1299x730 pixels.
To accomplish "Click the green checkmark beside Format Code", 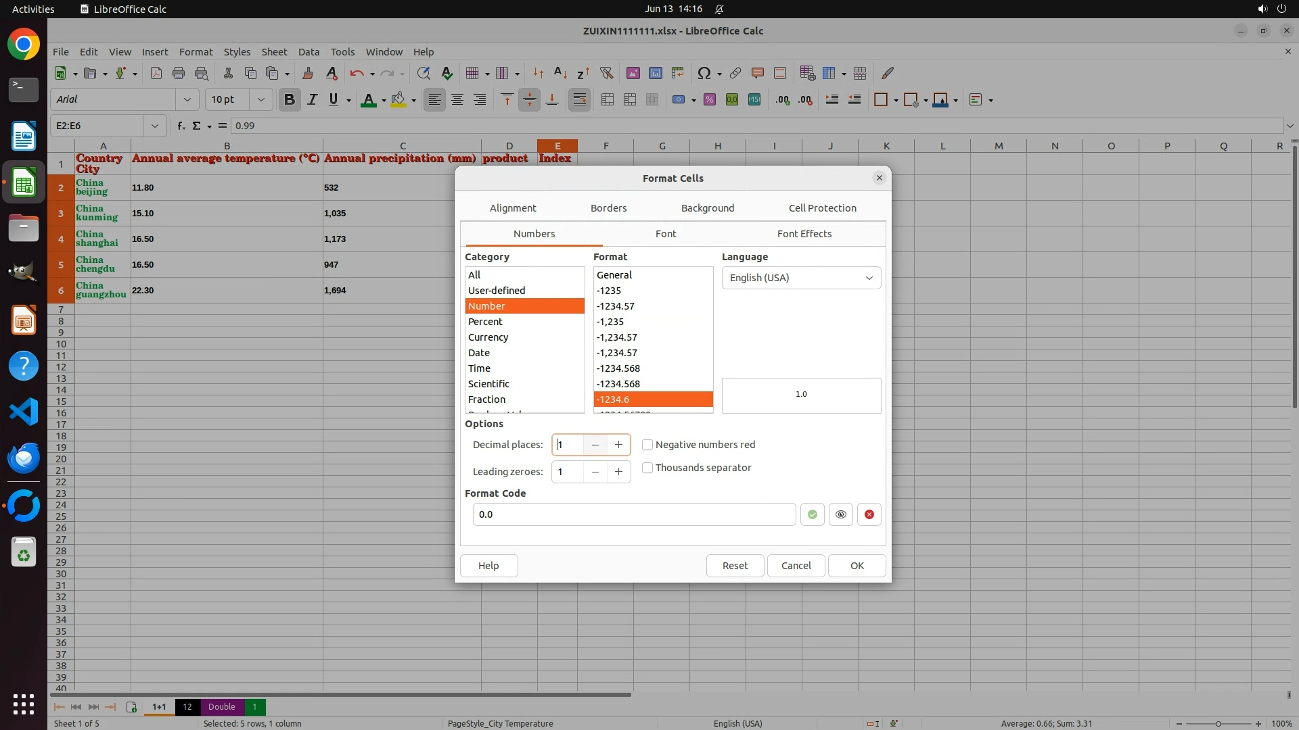I will point(812,514).
